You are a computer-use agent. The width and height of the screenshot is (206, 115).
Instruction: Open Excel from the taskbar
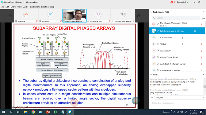[55, 112]
